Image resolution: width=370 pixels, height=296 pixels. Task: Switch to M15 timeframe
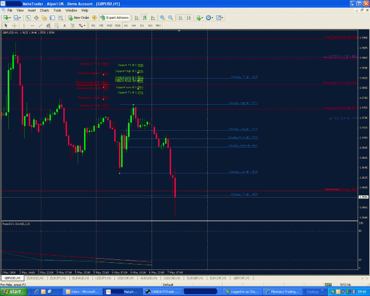[110, 25]
